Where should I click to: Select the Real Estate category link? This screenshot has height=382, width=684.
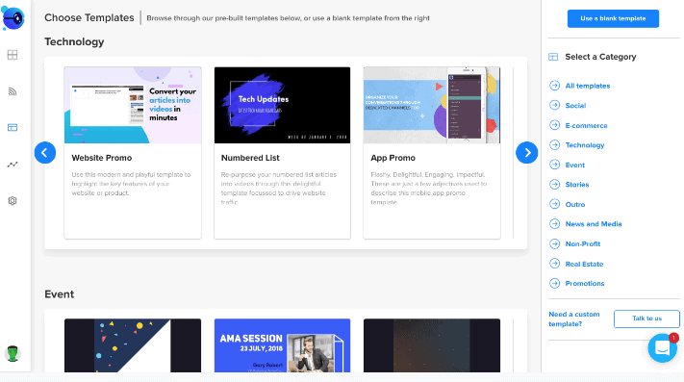(584, 265)
